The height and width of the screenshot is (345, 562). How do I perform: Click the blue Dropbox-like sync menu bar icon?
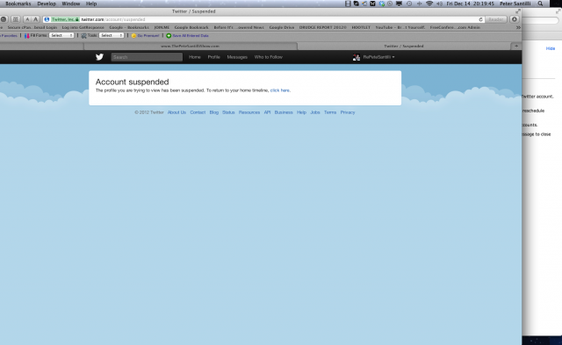[382, 4]
